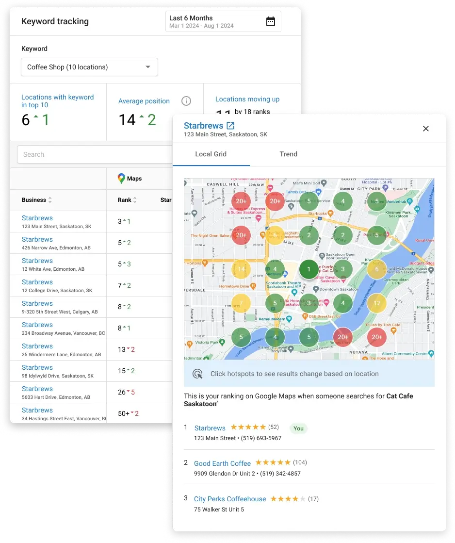Open Starbrews profile via external link icon

click(231, 125)
